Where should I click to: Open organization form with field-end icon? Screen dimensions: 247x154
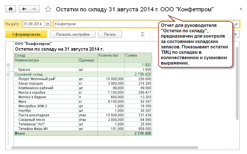[236, 24]
